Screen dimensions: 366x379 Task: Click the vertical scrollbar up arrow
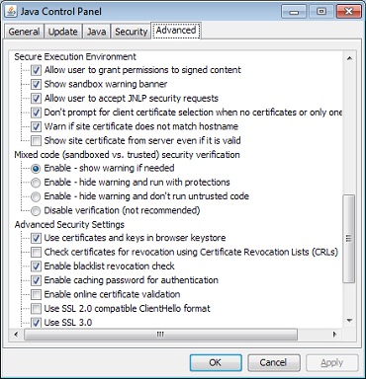(349, 58)
